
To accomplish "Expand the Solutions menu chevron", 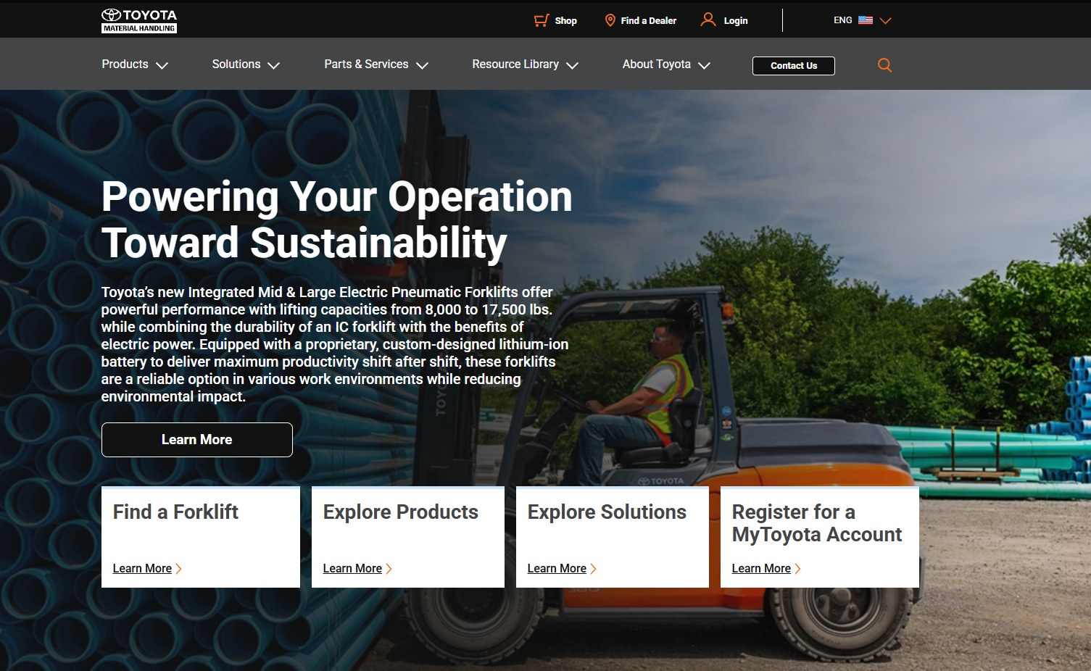I will click(x=274, y=65).
